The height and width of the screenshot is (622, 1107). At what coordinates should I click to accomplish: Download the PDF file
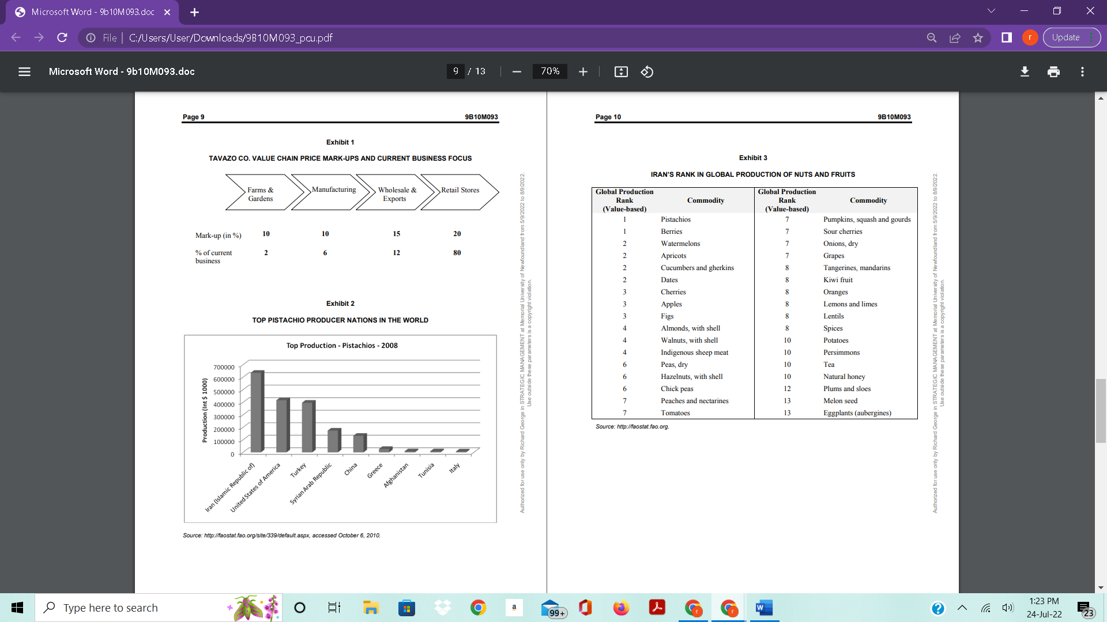(x=1025, y=71)
